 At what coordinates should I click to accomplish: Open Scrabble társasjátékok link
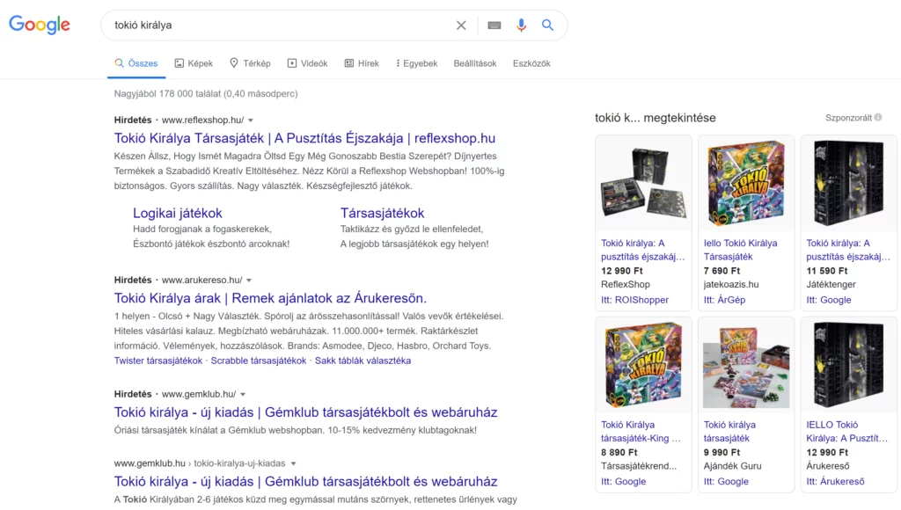click(259, 361)
